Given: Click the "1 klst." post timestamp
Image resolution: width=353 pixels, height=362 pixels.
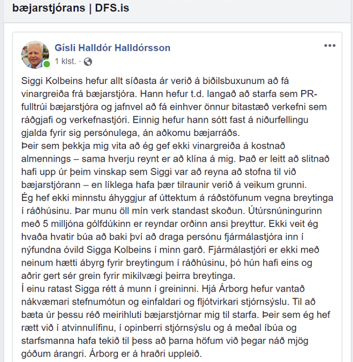Looking at the screenshot, I should pos(65,62).
